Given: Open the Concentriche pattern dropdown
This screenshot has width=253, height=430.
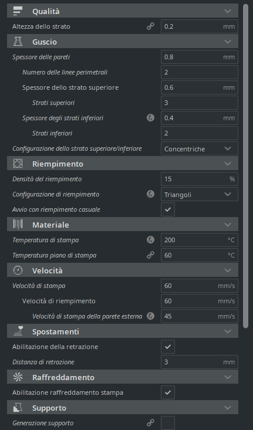Looking at the screenshot, I should [x=200, y=148].
